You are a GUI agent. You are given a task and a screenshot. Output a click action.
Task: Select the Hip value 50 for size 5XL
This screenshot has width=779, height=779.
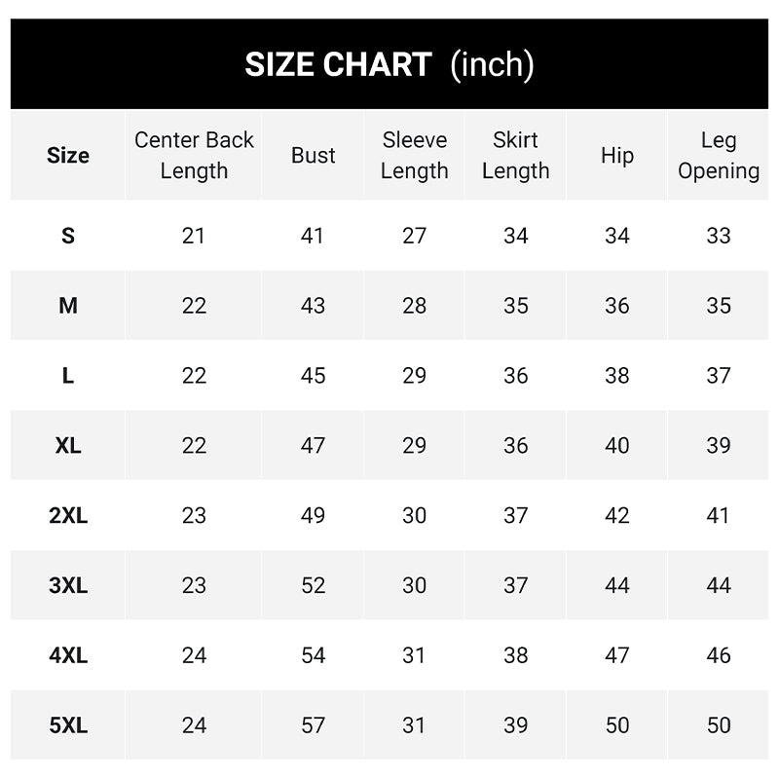(617, 726)
